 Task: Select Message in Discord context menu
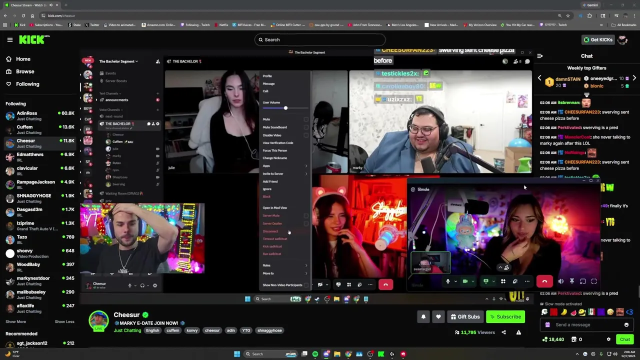[x=268, y=83]
